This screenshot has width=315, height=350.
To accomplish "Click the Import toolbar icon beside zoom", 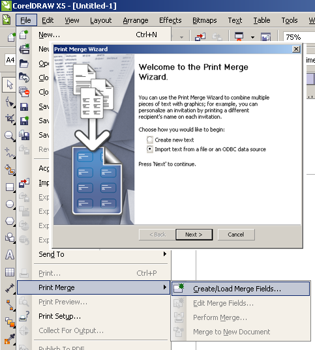I will pyautogui.click(x=200, y=37).
